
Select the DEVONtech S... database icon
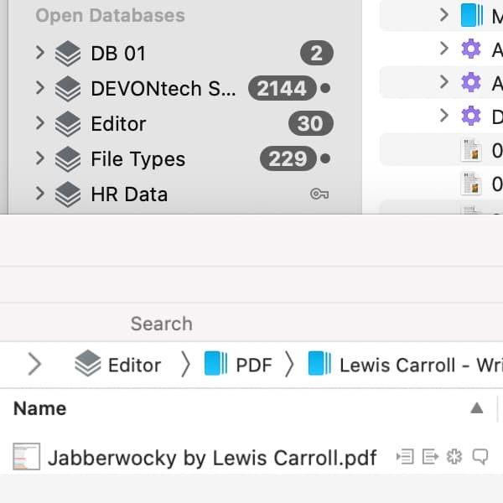coord(68,89)
